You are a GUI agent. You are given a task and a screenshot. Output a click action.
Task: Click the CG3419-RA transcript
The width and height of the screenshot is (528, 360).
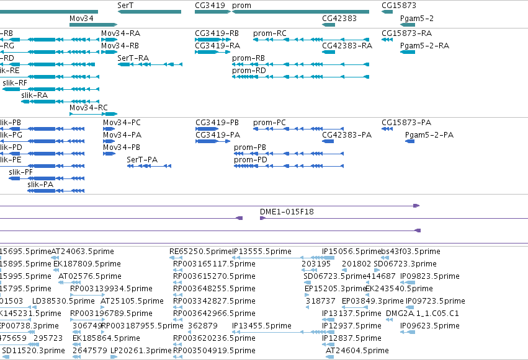[212, 52]
